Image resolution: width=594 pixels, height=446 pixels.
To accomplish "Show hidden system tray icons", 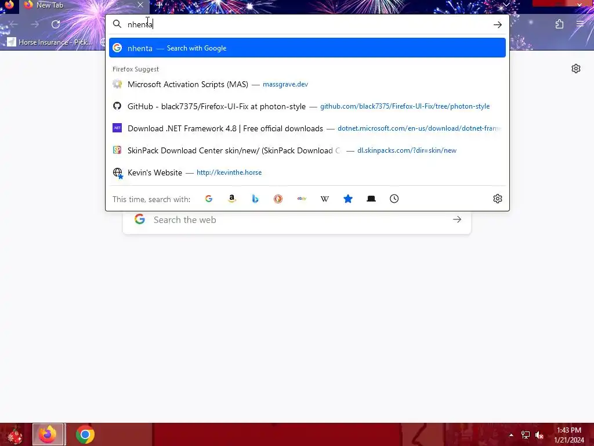I will coord(511,435).
